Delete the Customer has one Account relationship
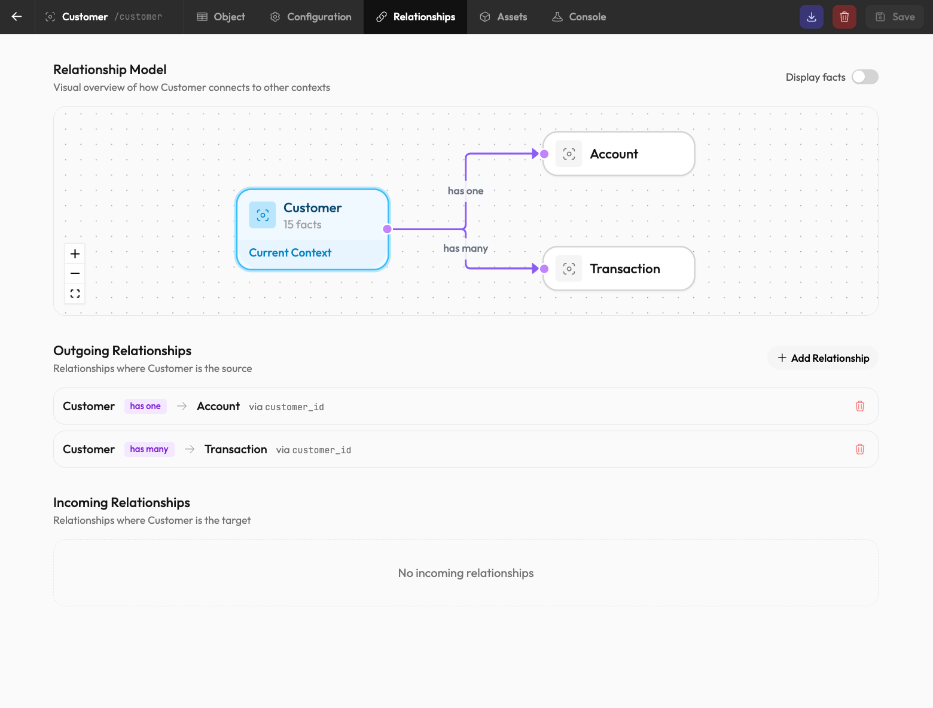The width and height of the screenshot is (933, 708). (859, 406)
